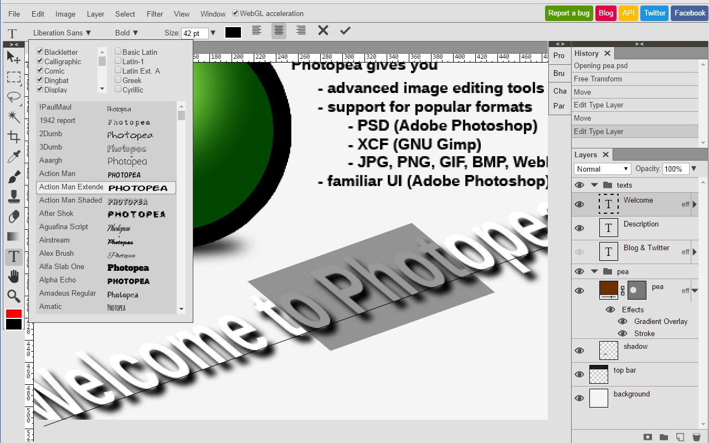Align text left
This screenshot has height=443, width=709.
[x=256, y=31]
